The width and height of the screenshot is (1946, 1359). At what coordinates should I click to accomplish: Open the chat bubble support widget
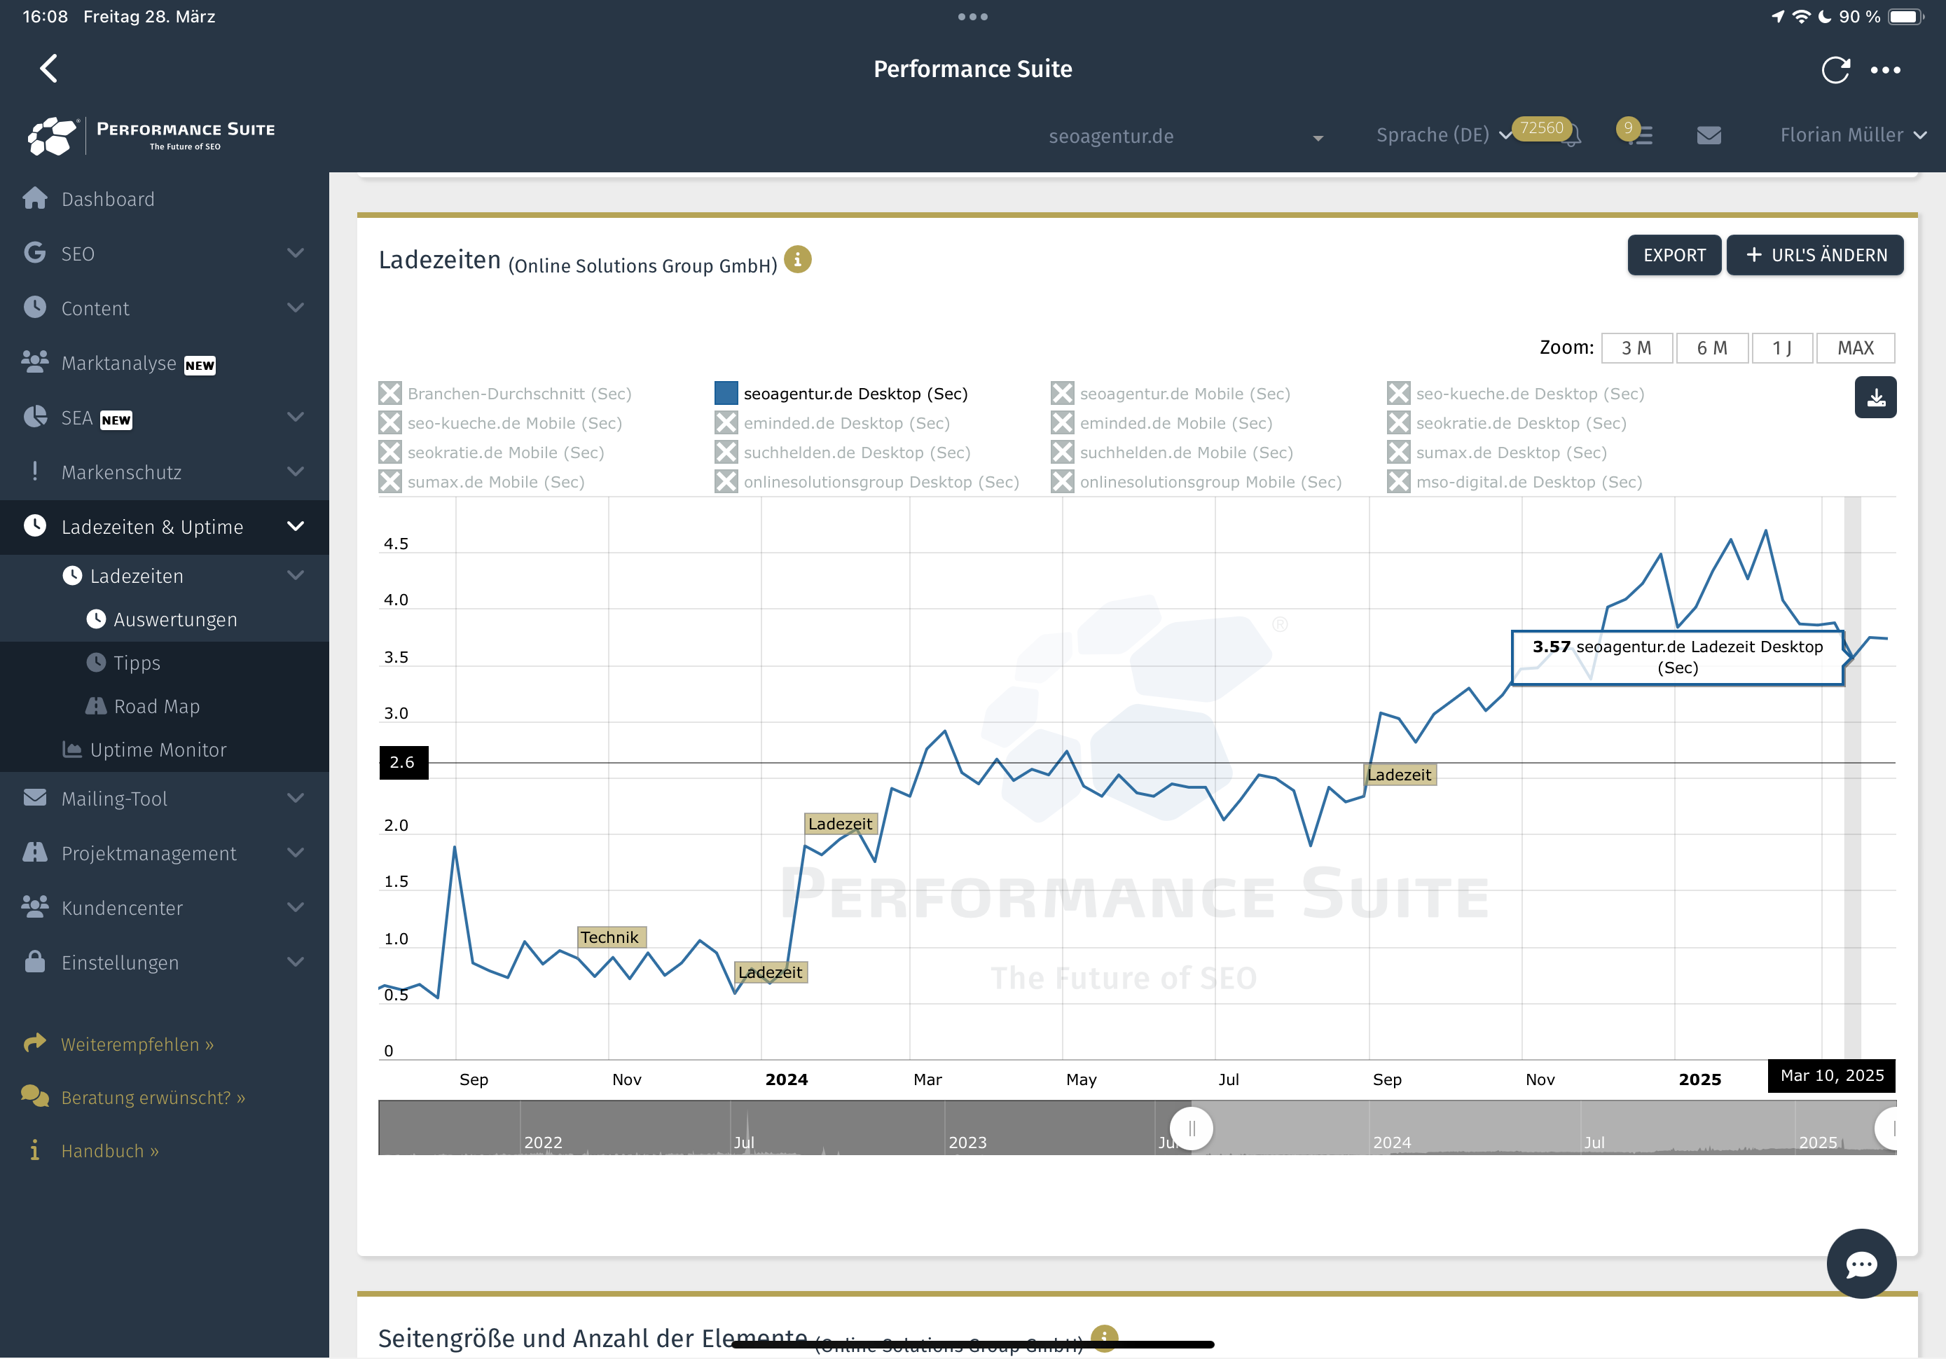(1861, 1263)
